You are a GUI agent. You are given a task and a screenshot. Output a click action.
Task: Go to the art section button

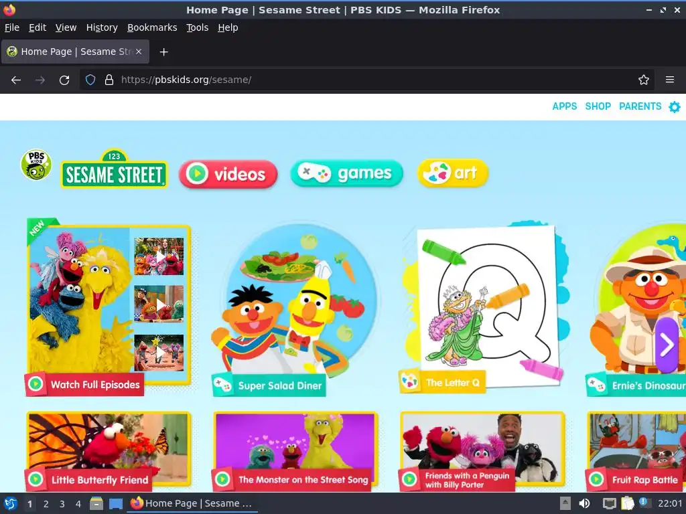pos(452,173)
